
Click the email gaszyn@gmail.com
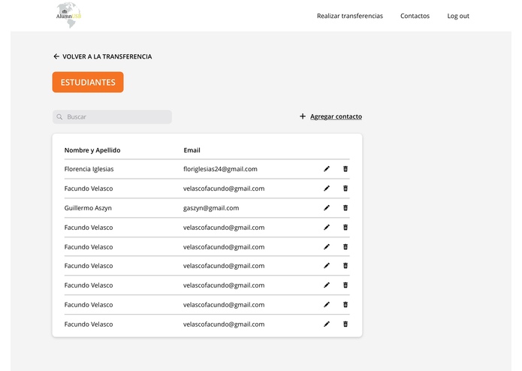[x=211, y=208]
